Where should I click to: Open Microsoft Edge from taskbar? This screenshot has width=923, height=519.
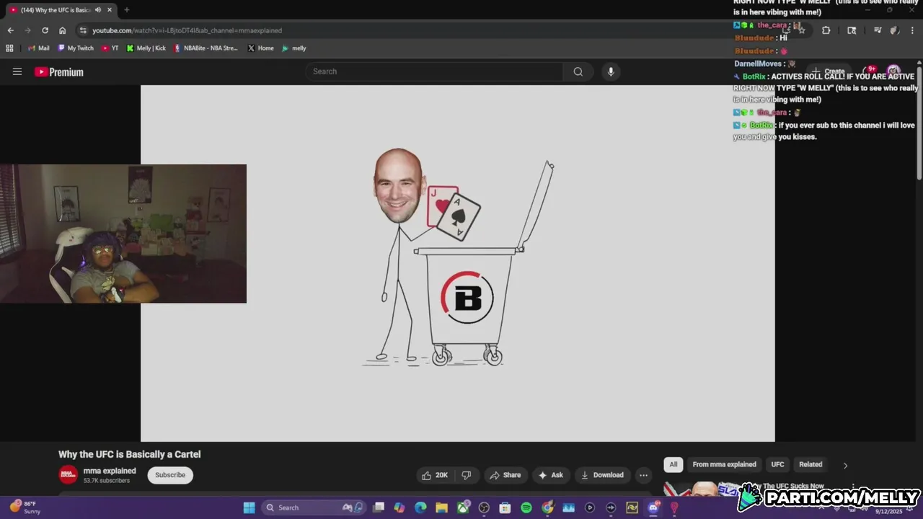click(420, 507)
